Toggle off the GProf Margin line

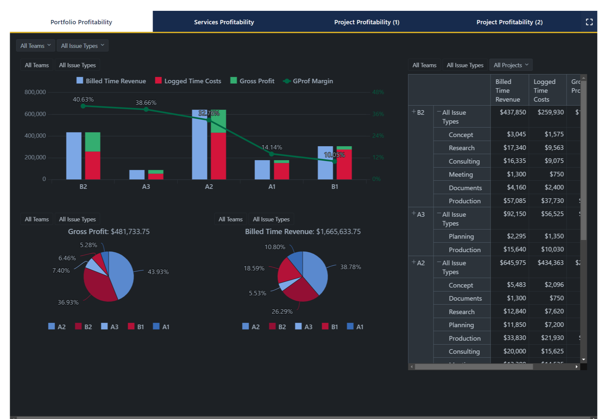(x=308, y=81)
